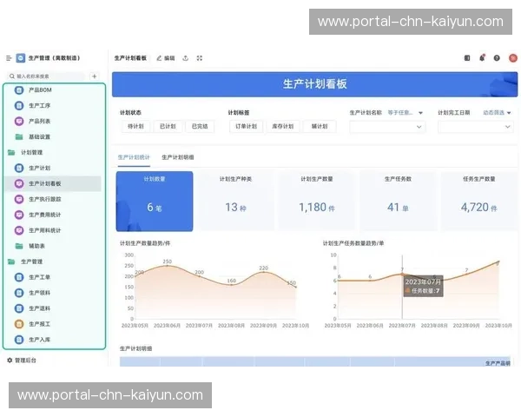This screenshot has height=417, width=521.
Task: Click the 编辑 pencil edit button
Action: click(166, 58)
